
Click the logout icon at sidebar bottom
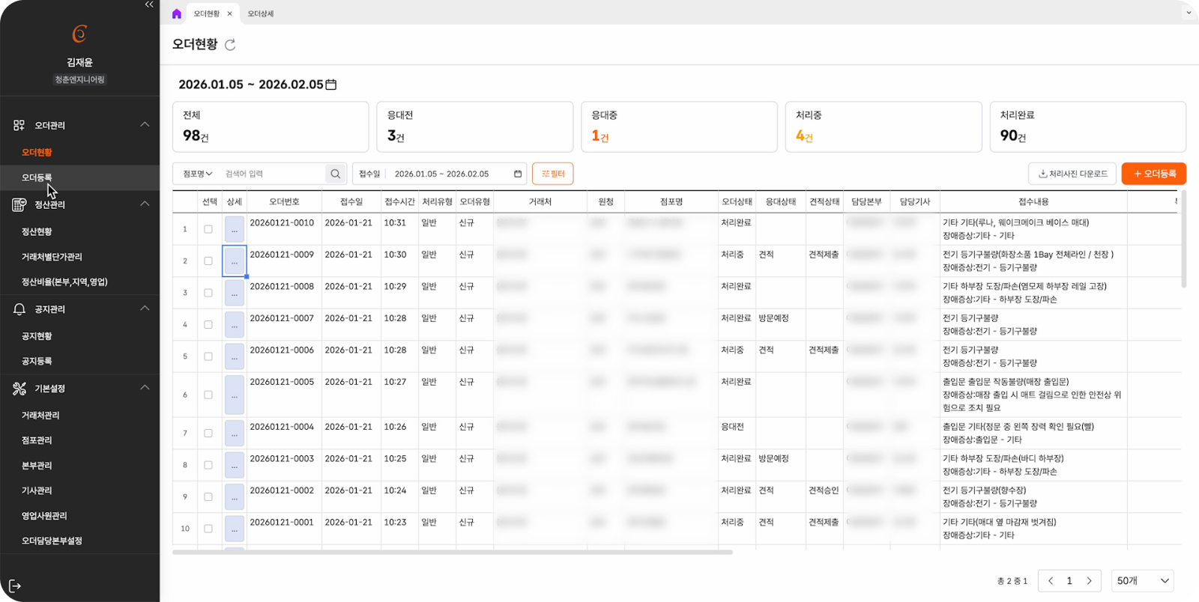point(15,586)
